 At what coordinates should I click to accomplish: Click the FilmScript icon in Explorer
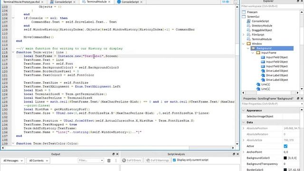[x=248, y=35]
